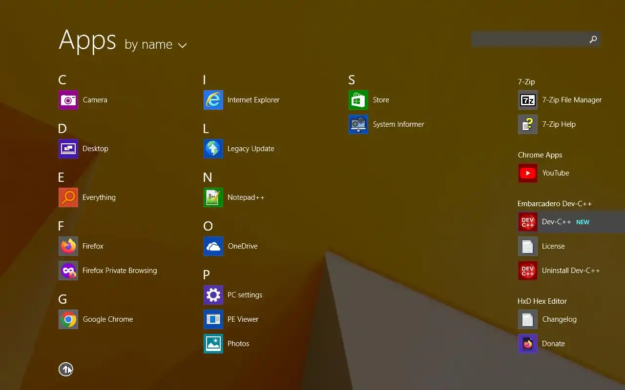This screenshot has height=390, width=625.
Task: Open Google Chrome icon
Action: [x=68, y=319]
